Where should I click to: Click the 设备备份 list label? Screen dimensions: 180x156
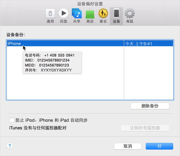pyautogui.click(x=16, y=35)
